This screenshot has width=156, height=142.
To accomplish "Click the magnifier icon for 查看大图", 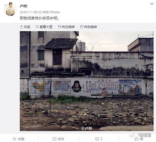I will tap(37, 27).
